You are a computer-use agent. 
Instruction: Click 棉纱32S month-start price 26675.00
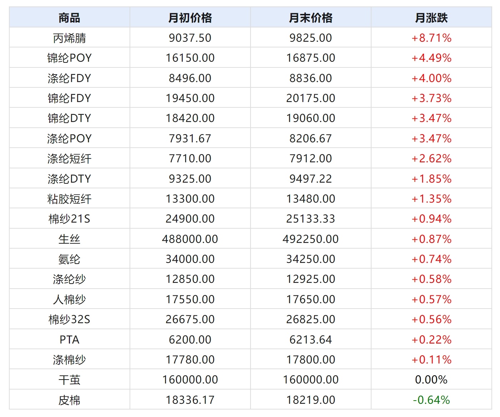click(190, 319)
